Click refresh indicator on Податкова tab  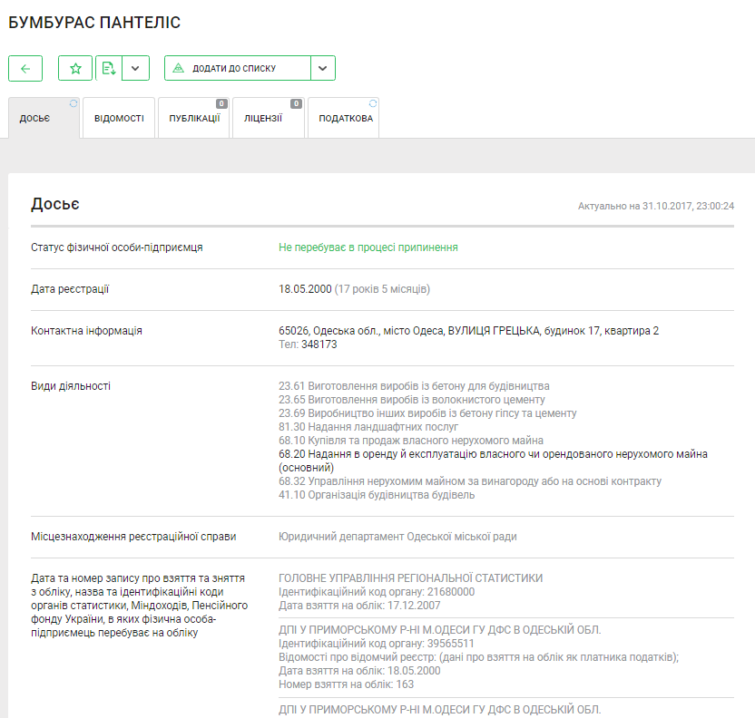click(x=372, y=103)
